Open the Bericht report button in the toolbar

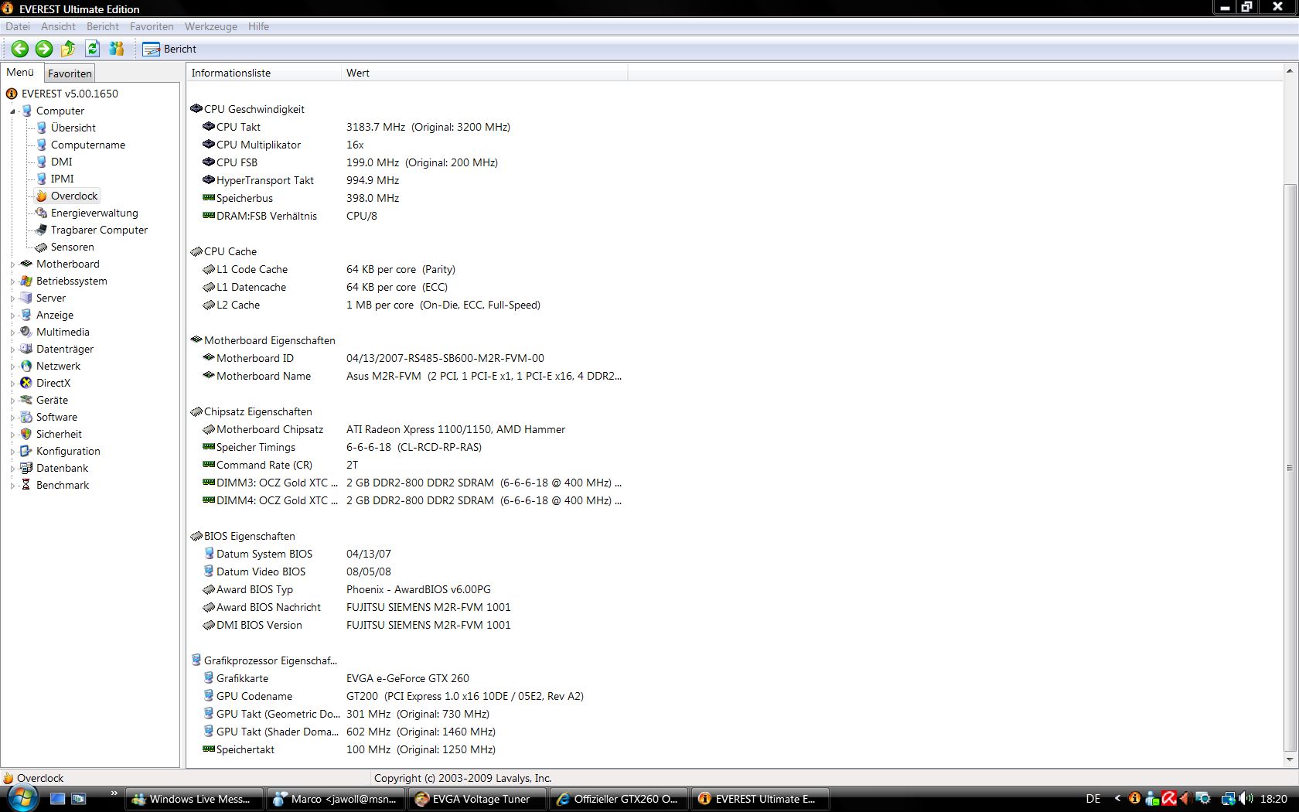[x=170, y=49]
